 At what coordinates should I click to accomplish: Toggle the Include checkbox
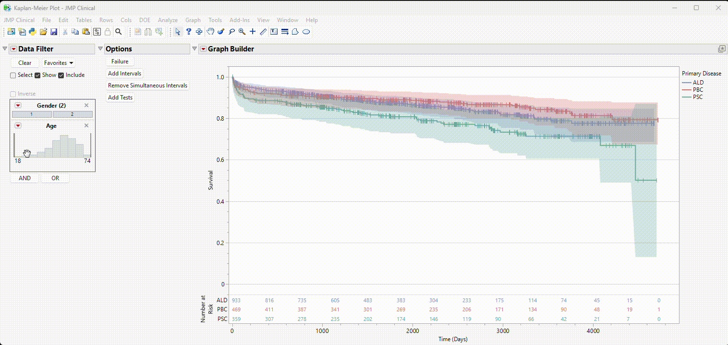[61, 75]
